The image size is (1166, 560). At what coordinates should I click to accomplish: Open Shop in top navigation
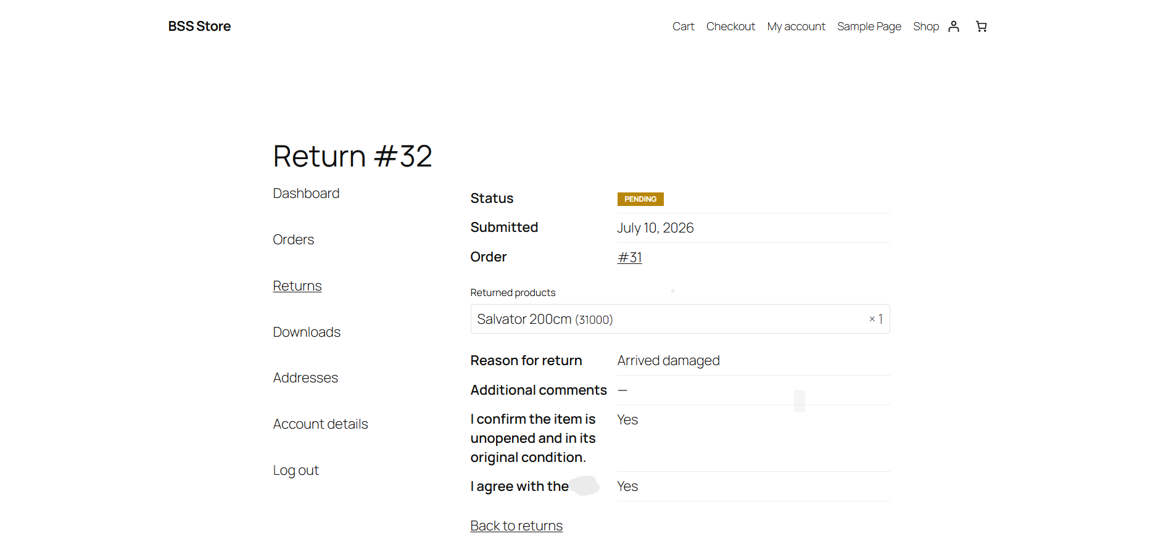926,27
